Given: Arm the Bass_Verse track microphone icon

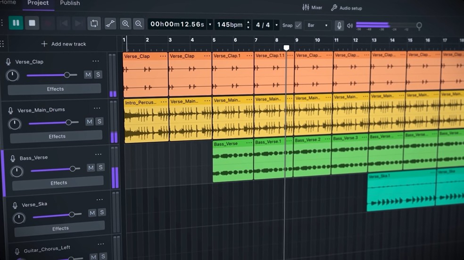Looking at the screenshot, I should pyautogui.click(x=13, y=158).
